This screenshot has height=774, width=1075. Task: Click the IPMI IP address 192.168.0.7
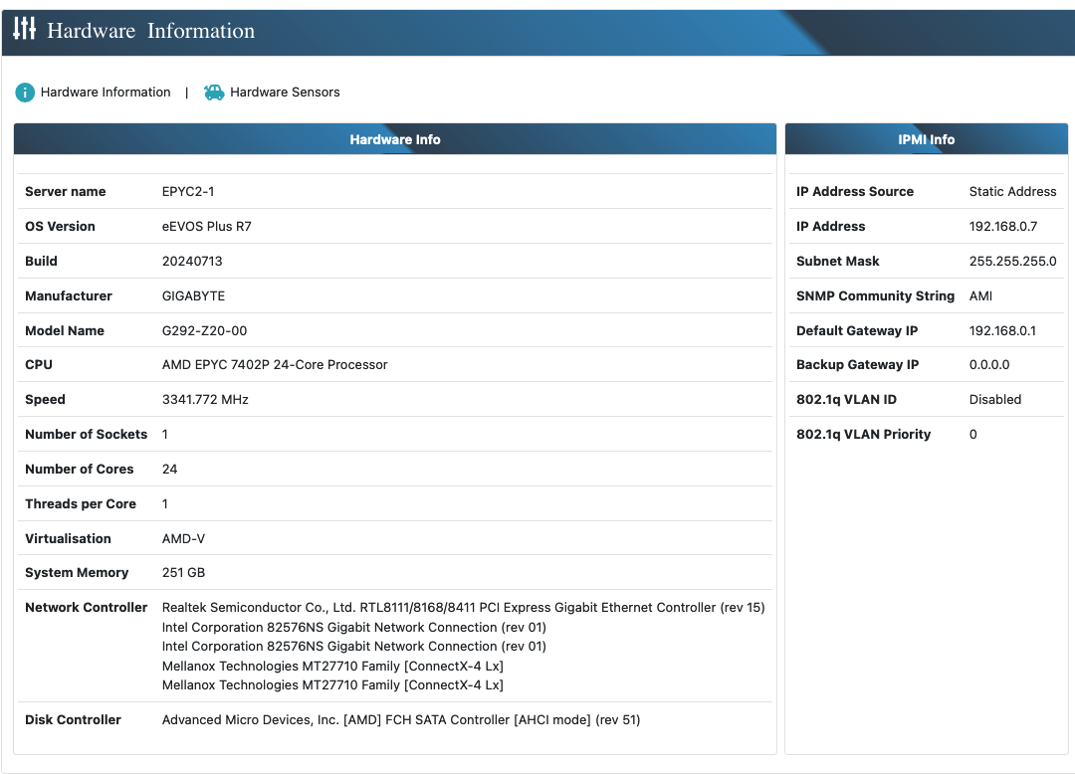(1002, 227)
